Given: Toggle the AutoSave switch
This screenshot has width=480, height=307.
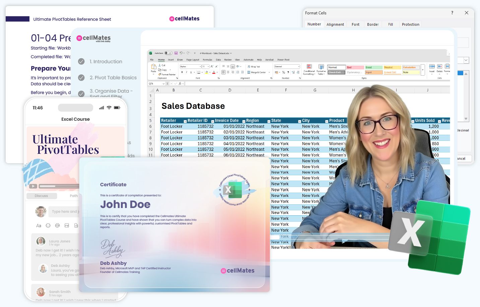Looking at the screenshot, I should coord(168,53).
